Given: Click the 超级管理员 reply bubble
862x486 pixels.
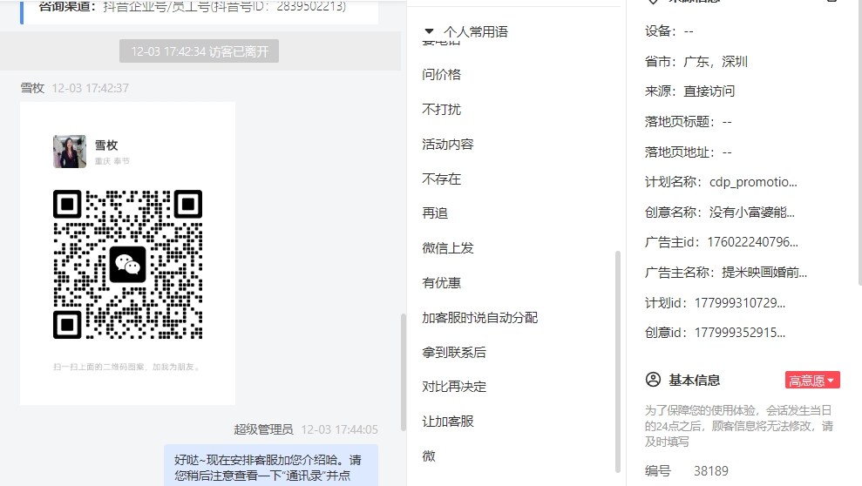Looking at the screenshot, I should click(x=271, y=465).
